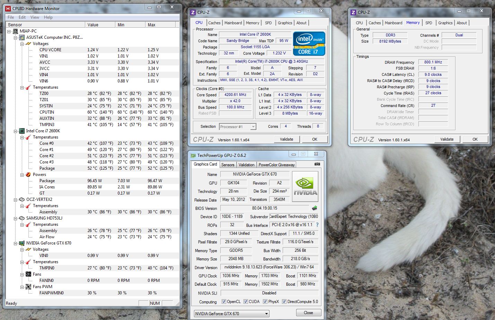Open the SPD tab in CPU-Z Memory window
The image size is (495, 320).
428,23
